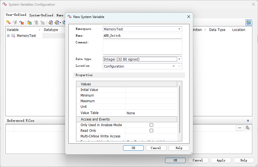The image size is (258, 167).
Task: Open the Namespace dropdown
Action: click(x=179, y=29)
